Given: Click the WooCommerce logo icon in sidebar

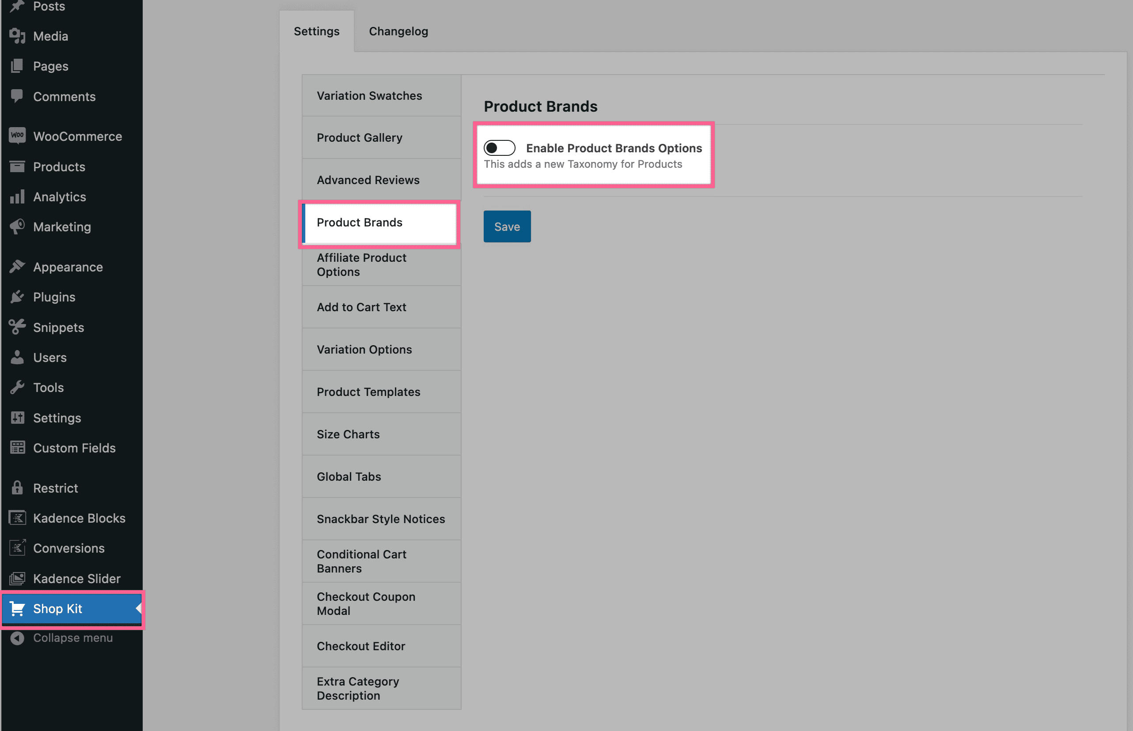Looking at the screenshot, I should (x=17, y=136).
